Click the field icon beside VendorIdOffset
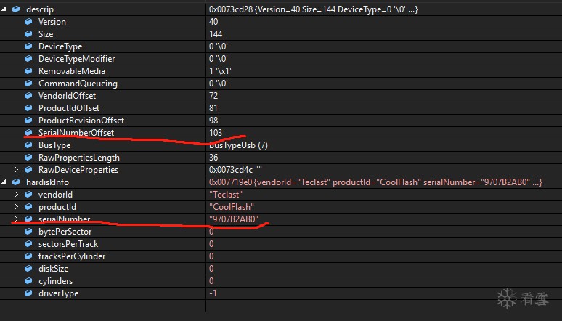Viewport: 562px width, 321px height. click(28, 96)
